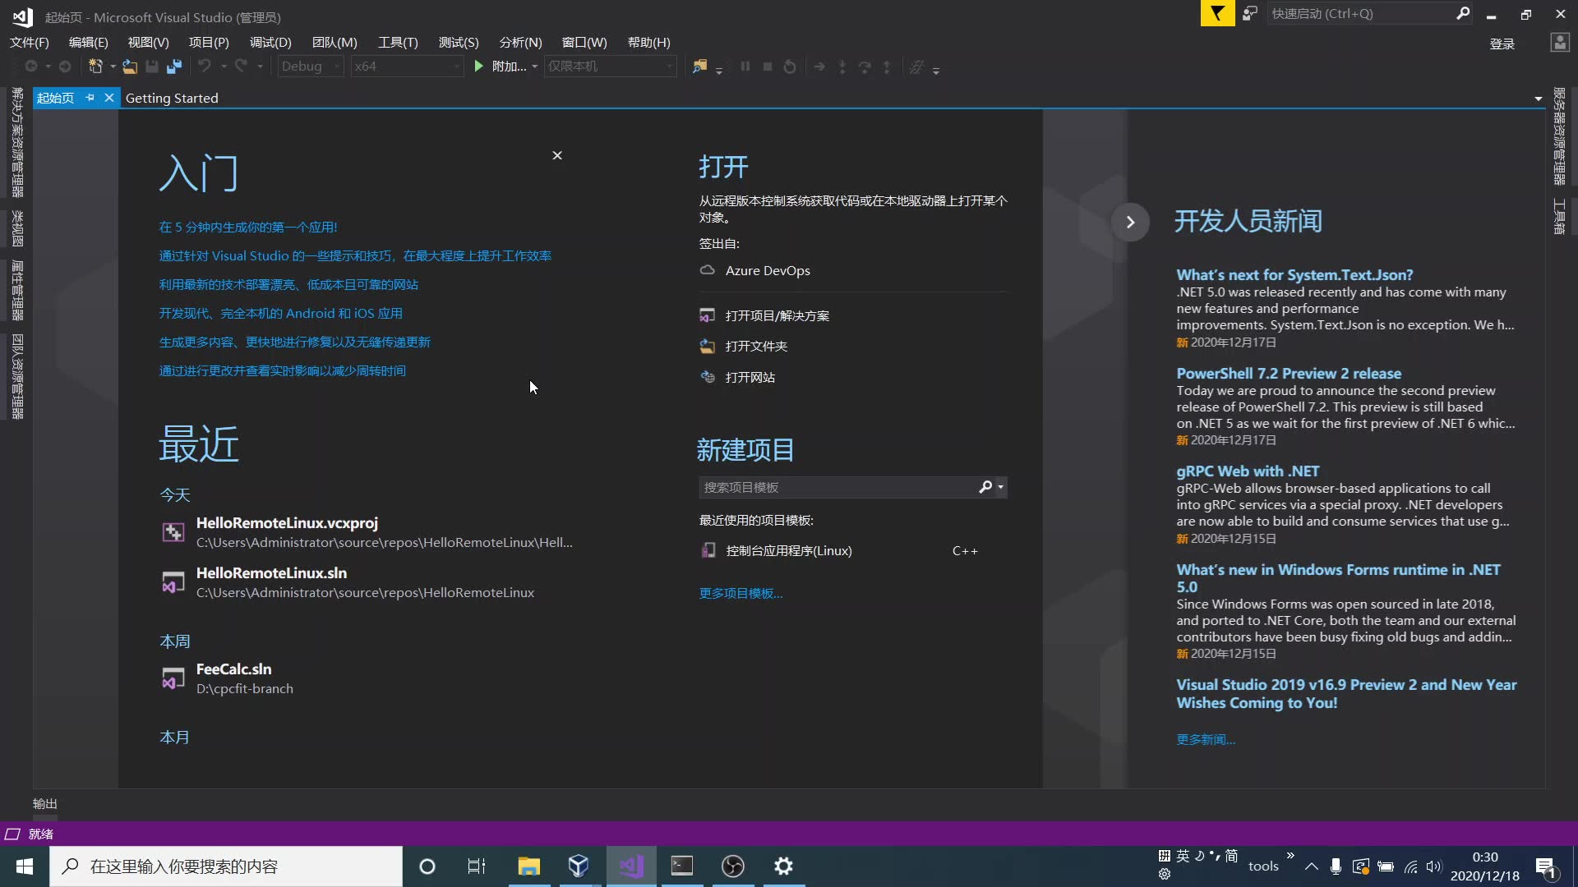Open the 解决方案资源管理器 side tab
Screen dimensions: 1578x887
click(17, 142)
